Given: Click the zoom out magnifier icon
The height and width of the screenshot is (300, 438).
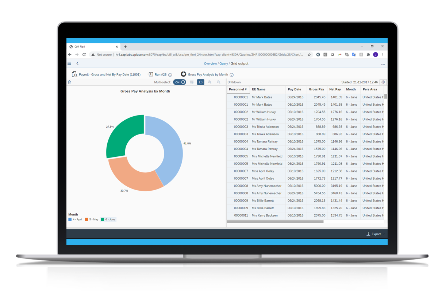Looking at the screenshot, I should click(x=219, y=82).
